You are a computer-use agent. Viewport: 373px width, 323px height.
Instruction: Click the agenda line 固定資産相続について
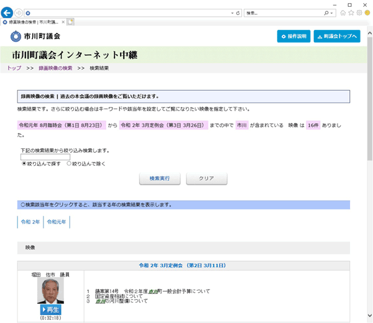(119, 296)
